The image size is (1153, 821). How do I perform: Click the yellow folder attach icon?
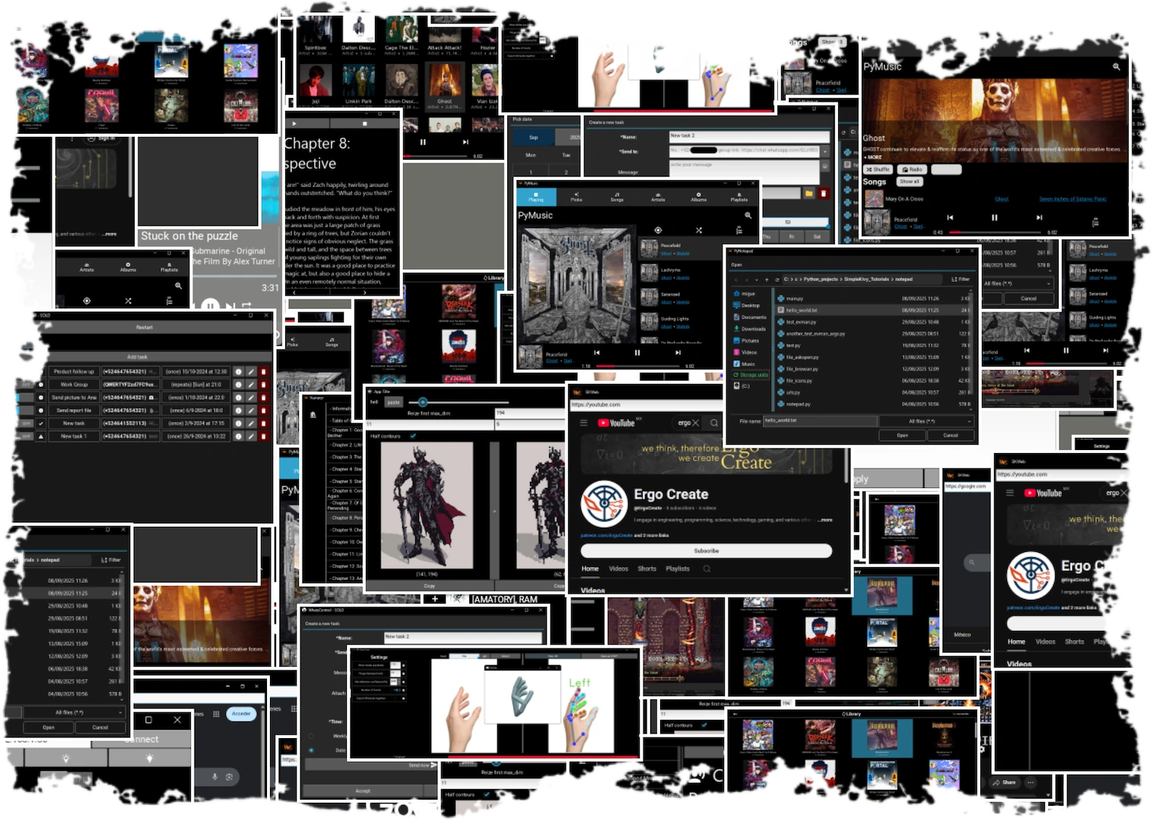point(808,194)
